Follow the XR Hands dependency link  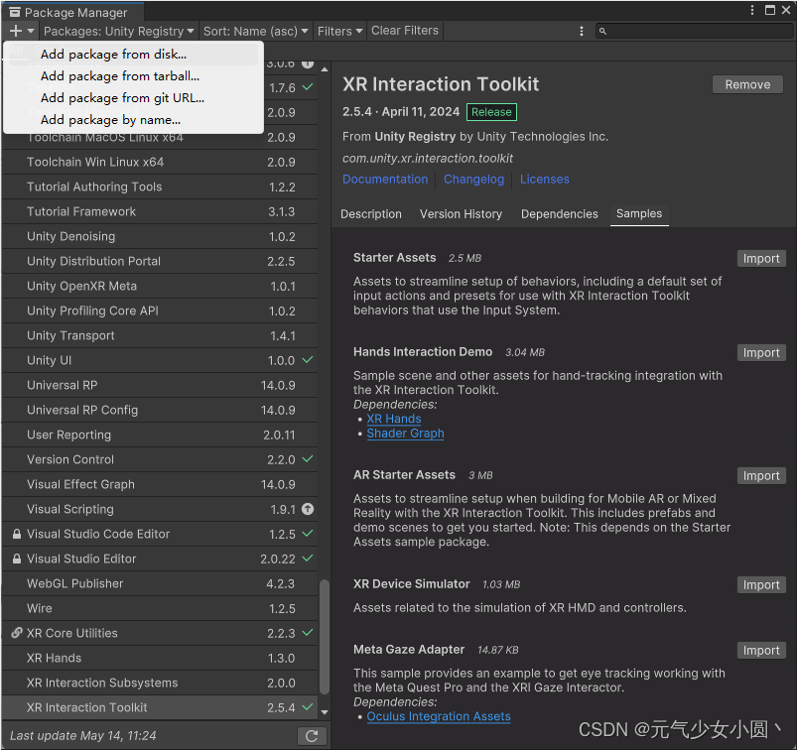394,419
